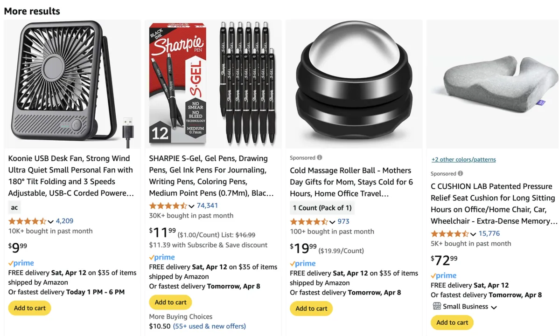Open rating dropdown arrow for Koonie desk fan
This screenshot has width=559, height=336.
(x=51, y=222)
